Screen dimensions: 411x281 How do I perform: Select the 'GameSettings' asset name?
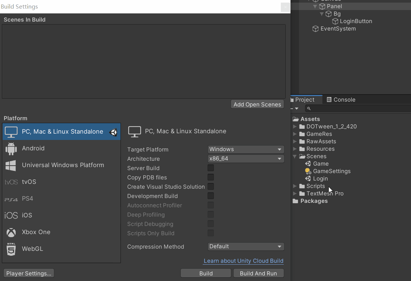click(332, 171)
